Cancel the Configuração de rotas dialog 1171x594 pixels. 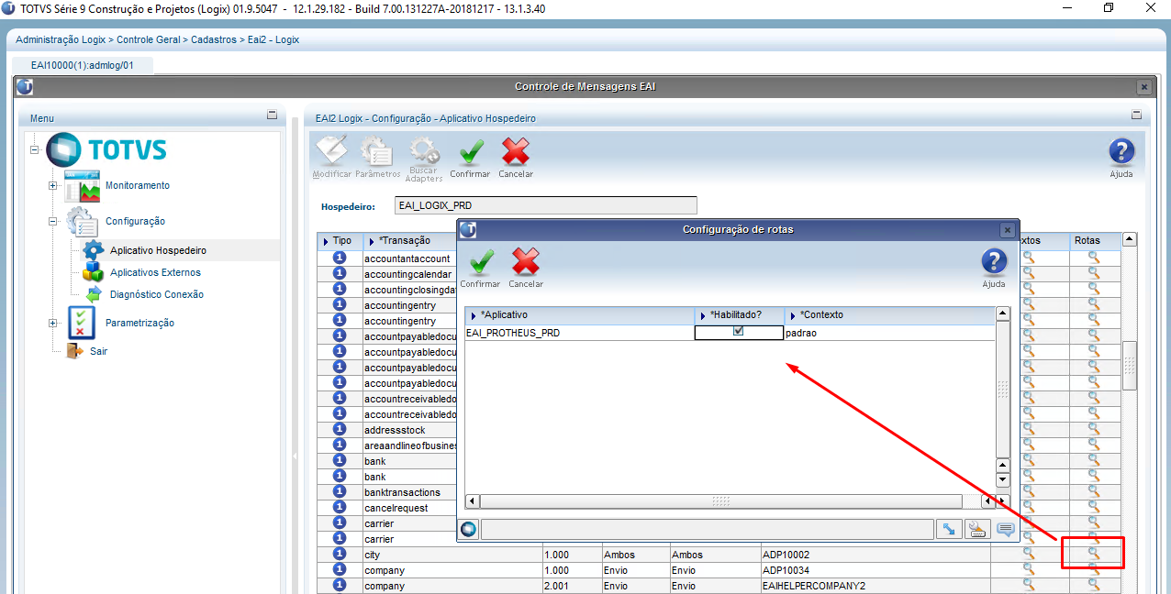[x=525, y=268]
